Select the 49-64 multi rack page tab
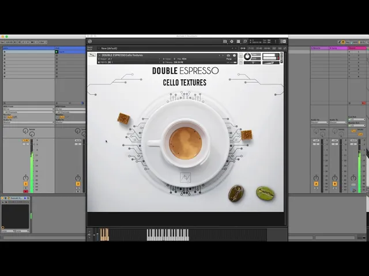The height and width of the screenshot is (276, 369). click(x=267, y=48)
